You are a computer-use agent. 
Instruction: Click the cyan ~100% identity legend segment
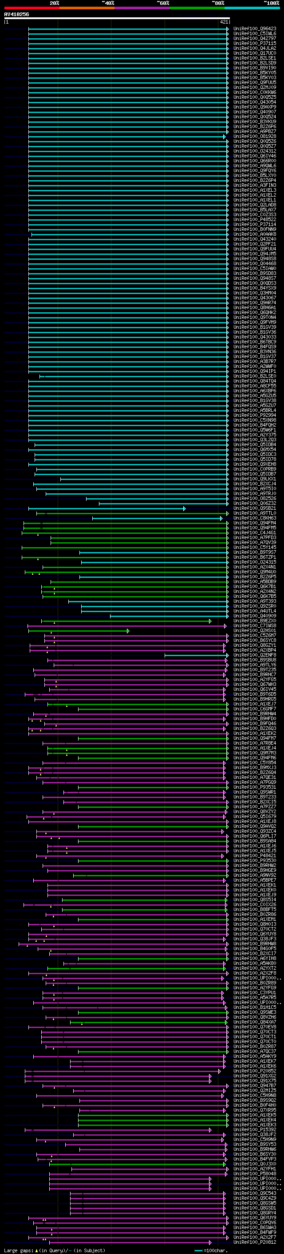(252, 8)
